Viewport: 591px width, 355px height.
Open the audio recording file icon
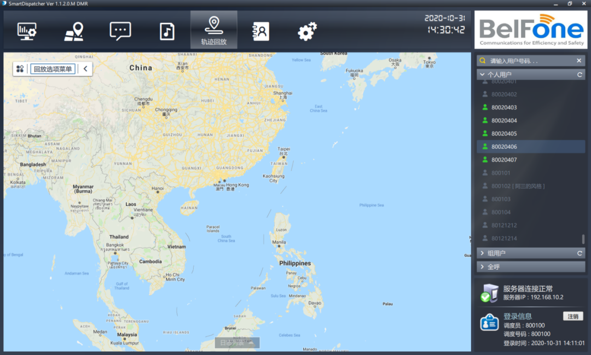click(167, 31)
